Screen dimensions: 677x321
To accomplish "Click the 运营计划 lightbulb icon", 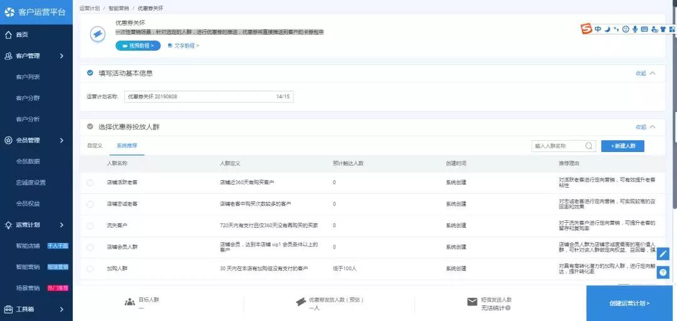I will tap(8, 225).
